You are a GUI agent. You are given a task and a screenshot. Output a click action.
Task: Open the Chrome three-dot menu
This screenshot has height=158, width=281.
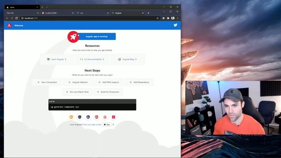[x=177, y=18]
